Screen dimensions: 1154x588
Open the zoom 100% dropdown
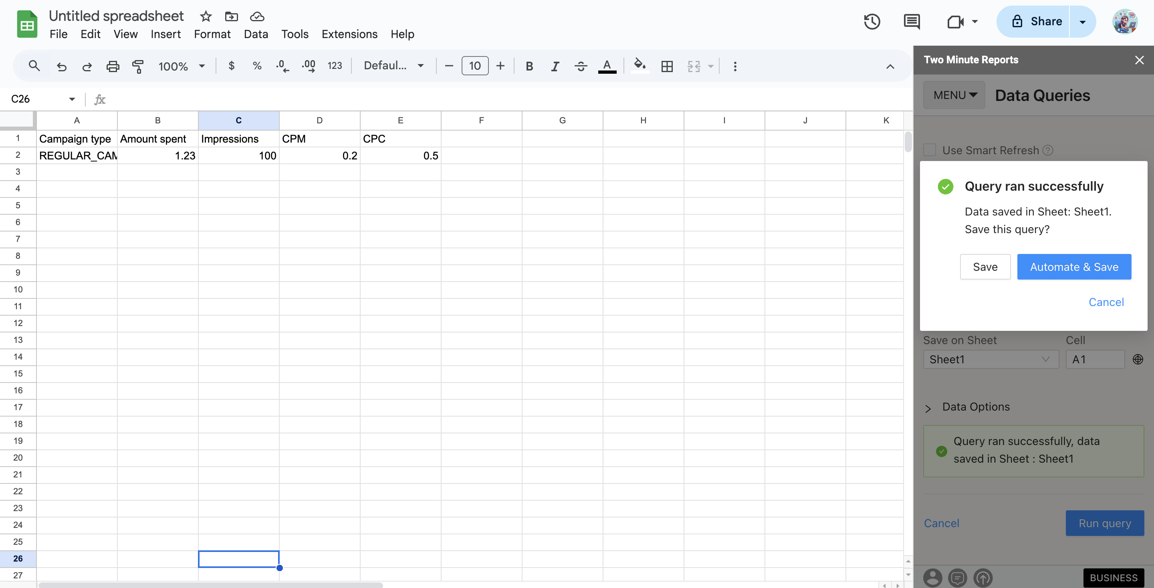(181, 66)
